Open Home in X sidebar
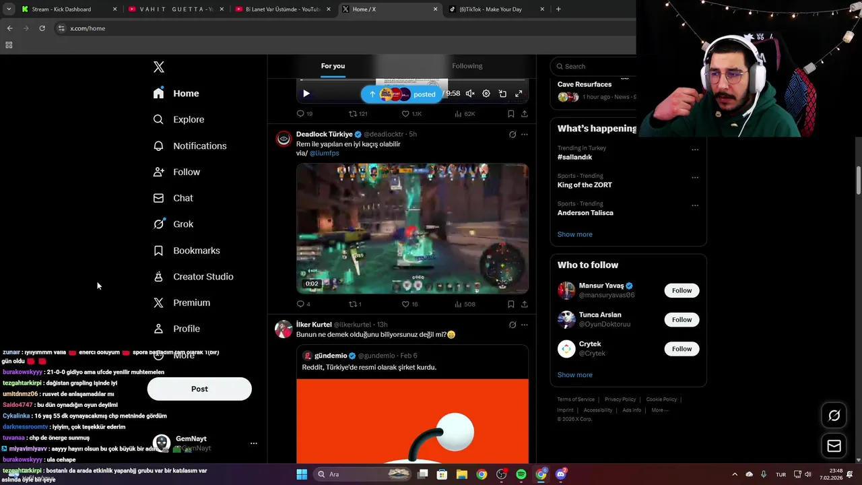Viewport: 862px width, 485px height. click(176, 93)
